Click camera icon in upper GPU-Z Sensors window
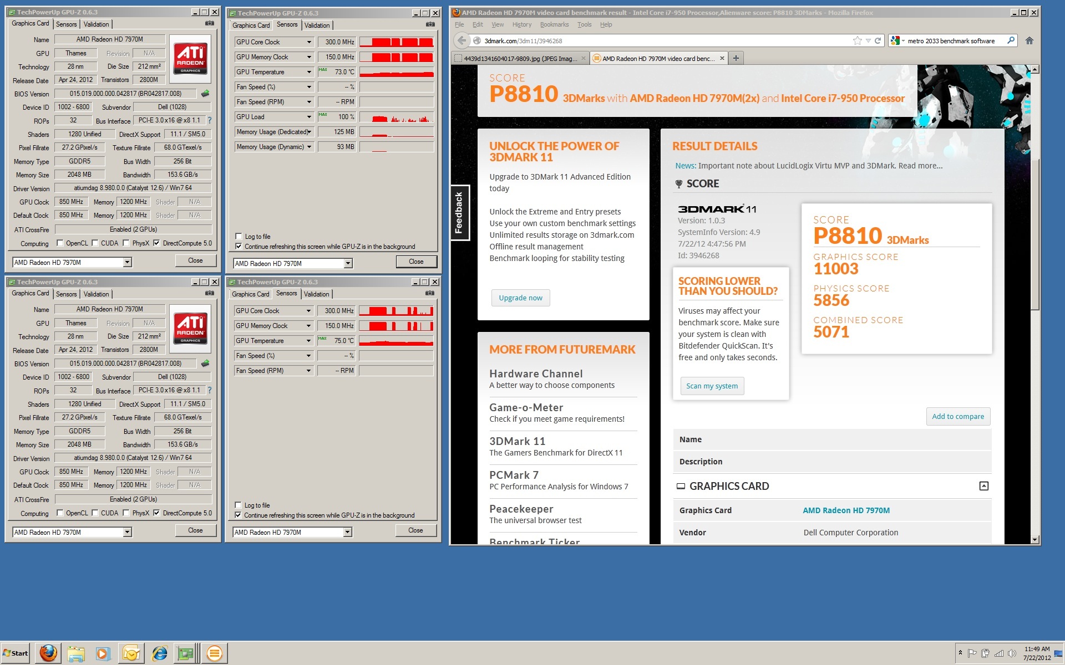Screen dimensions: 1065x665 coord(430,24)
